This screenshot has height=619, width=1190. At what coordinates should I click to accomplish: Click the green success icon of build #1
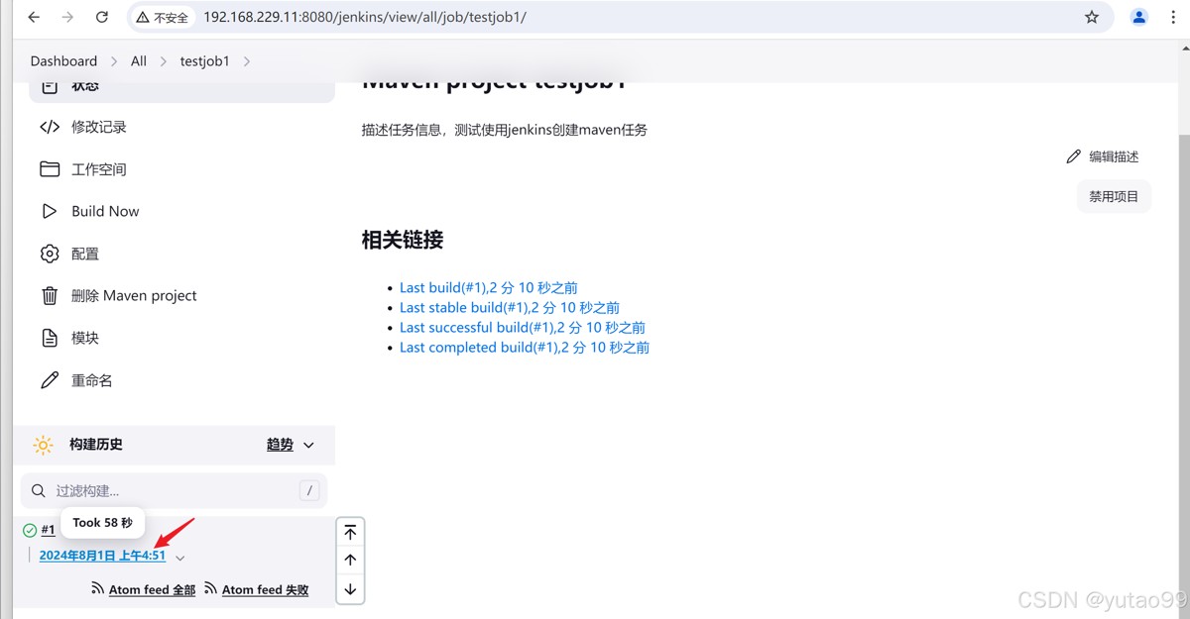pos(30,530)
